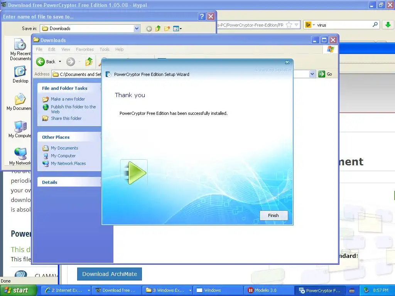Switch to Modelio 3.8 taskbar item
Image resolution: width=395 pixels, height=296 pixels.
coord(269,290)
